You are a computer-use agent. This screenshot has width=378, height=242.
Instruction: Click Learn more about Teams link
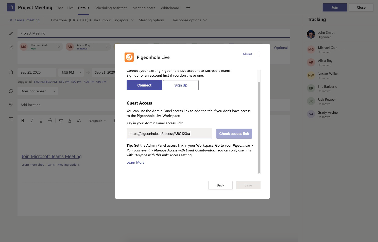pyautogui.click(x=38, y=165)
